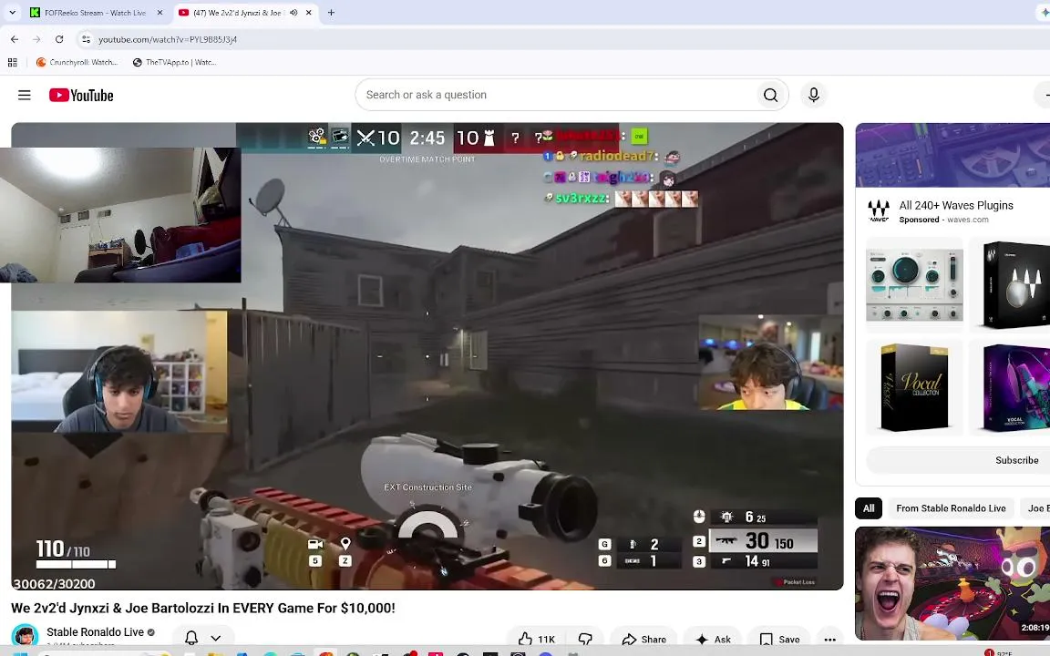Click the browser forward arrow
The width and height of the screenshot is (1050, 656).
(x=36, y=39)
